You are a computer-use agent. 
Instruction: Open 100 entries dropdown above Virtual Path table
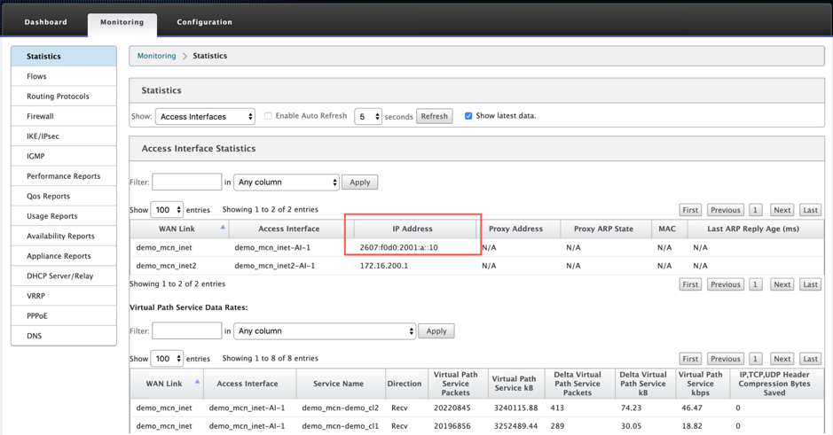pyautogui.click(x=167, y=359)
